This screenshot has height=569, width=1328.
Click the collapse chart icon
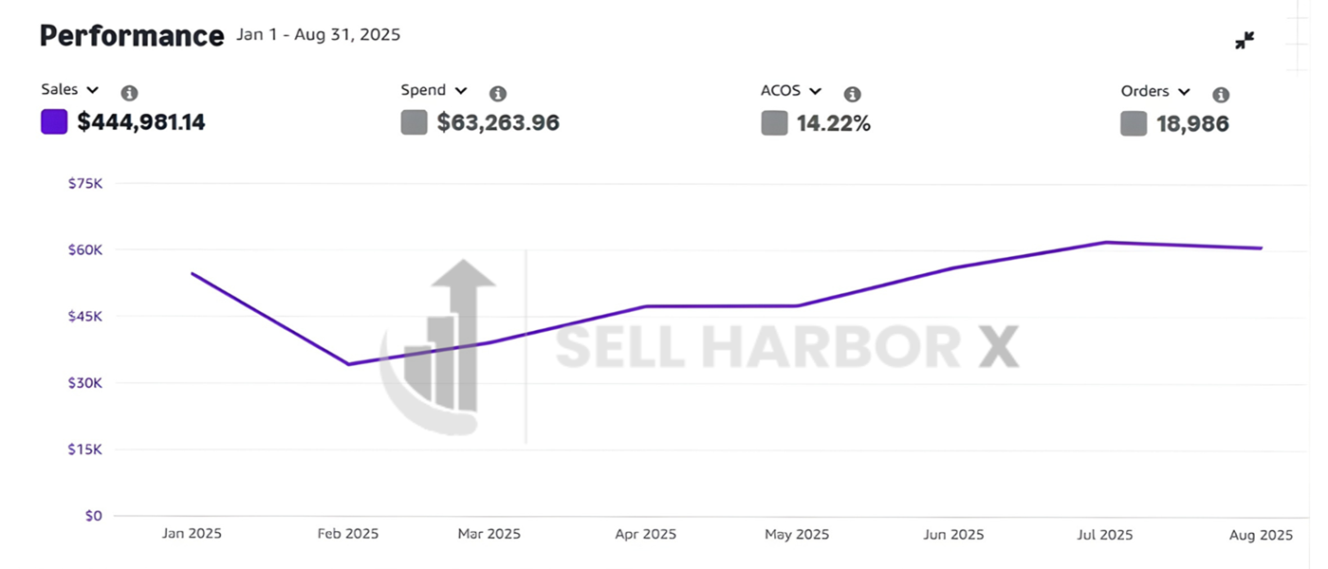pos(1245,41)
